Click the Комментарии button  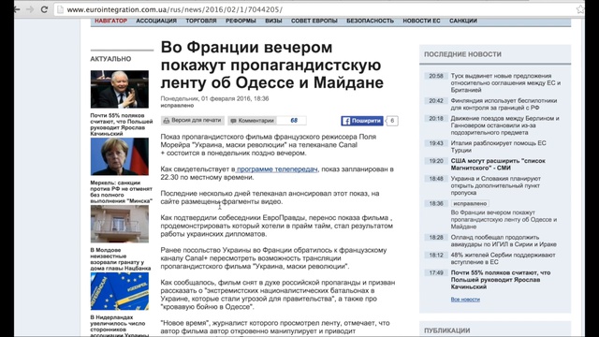tap(253, 121)
